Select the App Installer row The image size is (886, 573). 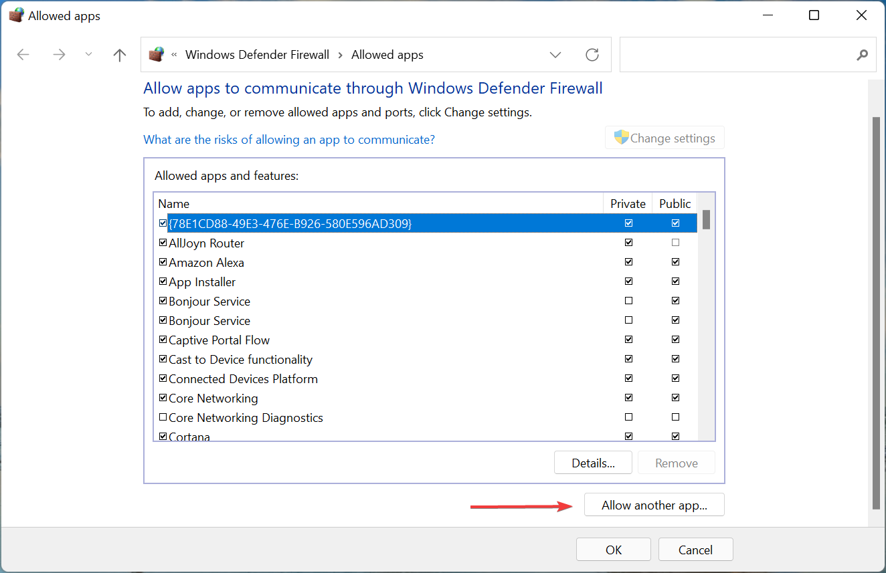[426, 281]
